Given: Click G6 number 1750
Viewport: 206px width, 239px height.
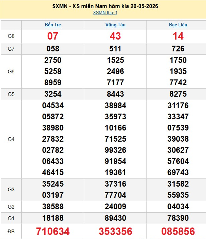Looking at the screenshot, I should pos(178,60).
